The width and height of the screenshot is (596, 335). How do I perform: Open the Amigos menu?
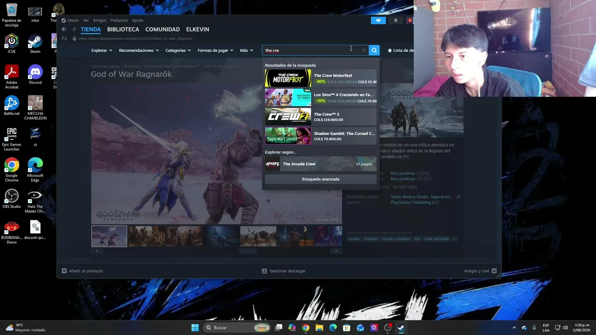coord(99,20)
